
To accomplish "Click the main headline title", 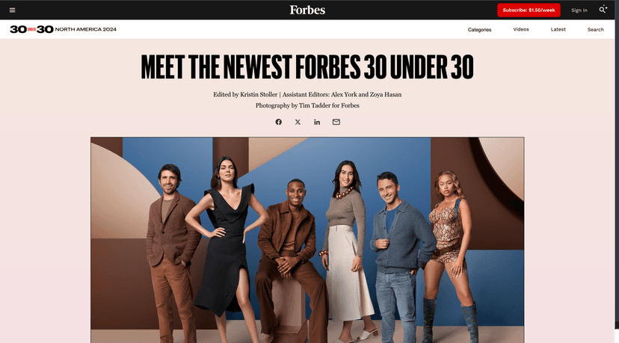I will pyautogui.click(x=307, y=67).
